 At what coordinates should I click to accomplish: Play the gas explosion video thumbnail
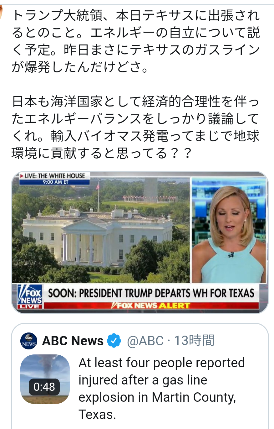pos(45,379)
